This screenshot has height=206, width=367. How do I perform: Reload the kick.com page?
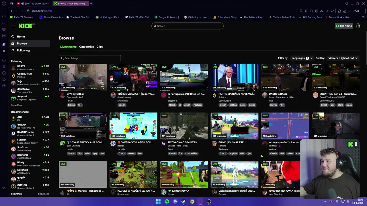22,11
